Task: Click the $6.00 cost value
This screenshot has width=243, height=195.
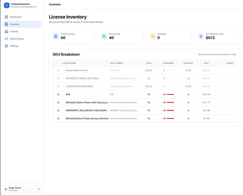Action: pyautogui.click(x=206, y=118)
